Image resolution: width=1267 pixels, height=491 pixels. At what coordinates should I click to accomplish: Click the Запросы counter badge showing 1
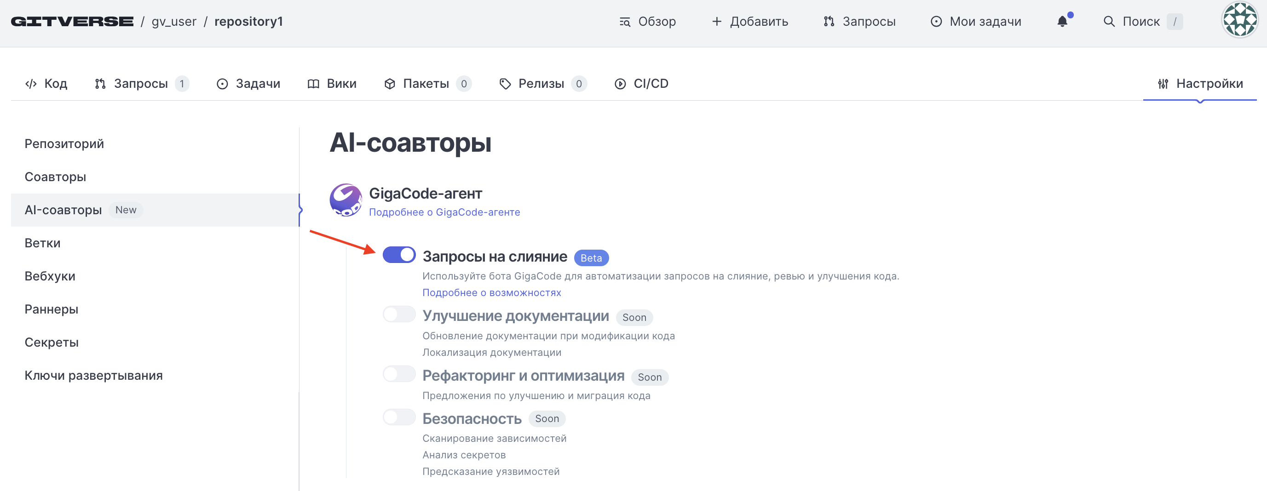(x=182, y=84)
